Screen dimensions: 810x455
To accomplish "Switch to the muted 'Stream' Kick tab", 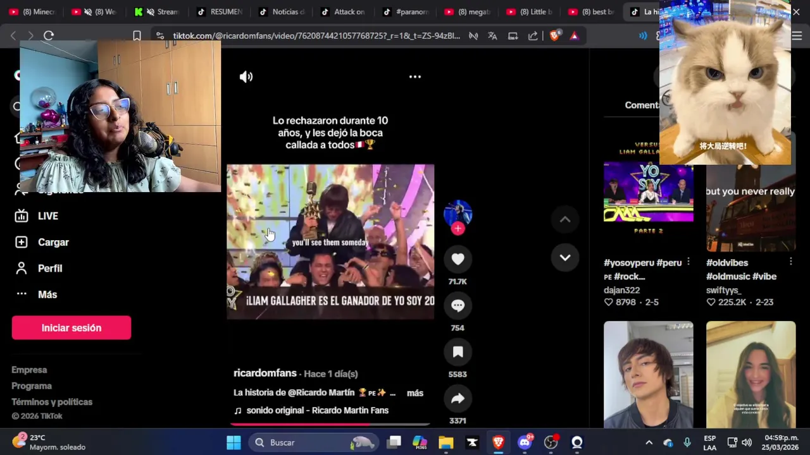I will [x=156, y=11].
